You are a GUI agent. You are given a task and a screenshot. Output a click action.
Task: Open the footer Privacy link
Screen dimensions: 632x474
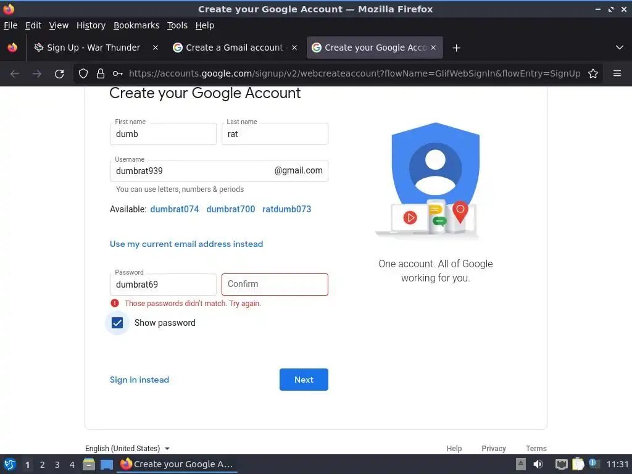pos(493,449)
